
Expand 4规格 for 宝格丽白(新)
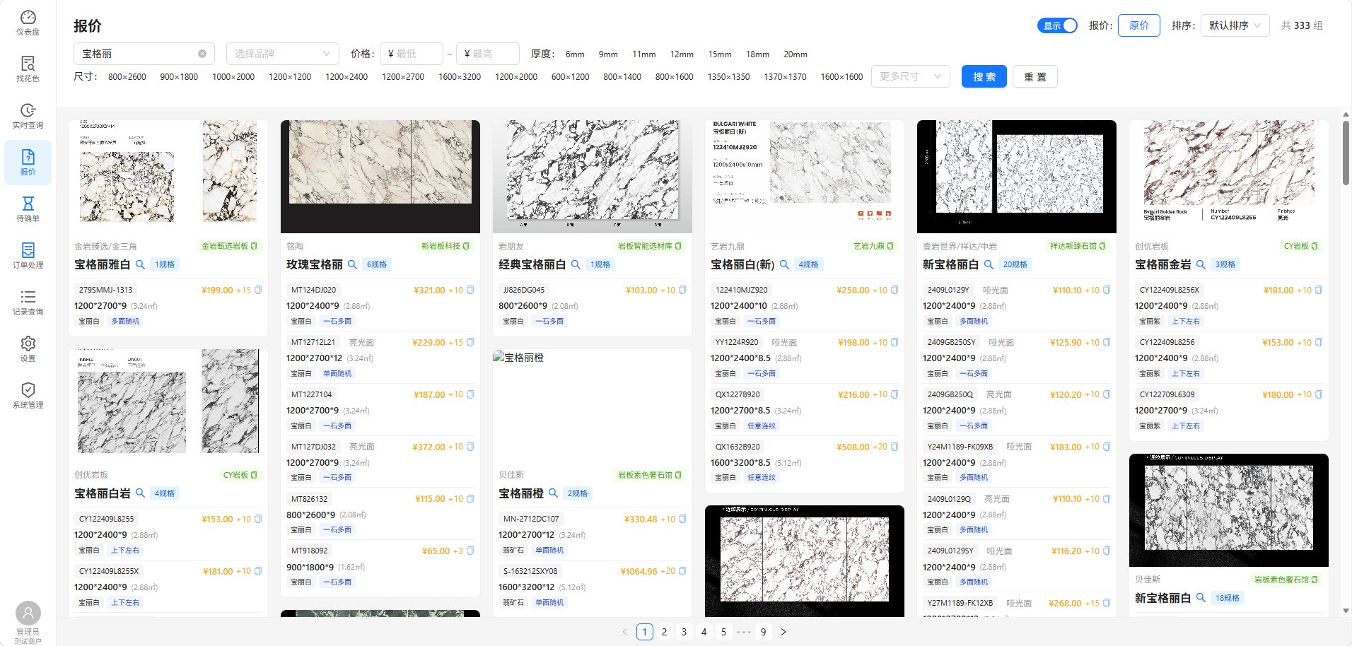[808, 264]
